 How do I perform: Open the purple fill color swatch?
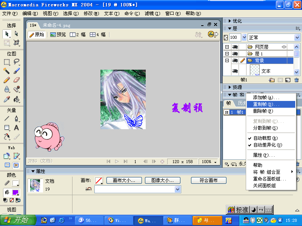(x=15, y=192)
